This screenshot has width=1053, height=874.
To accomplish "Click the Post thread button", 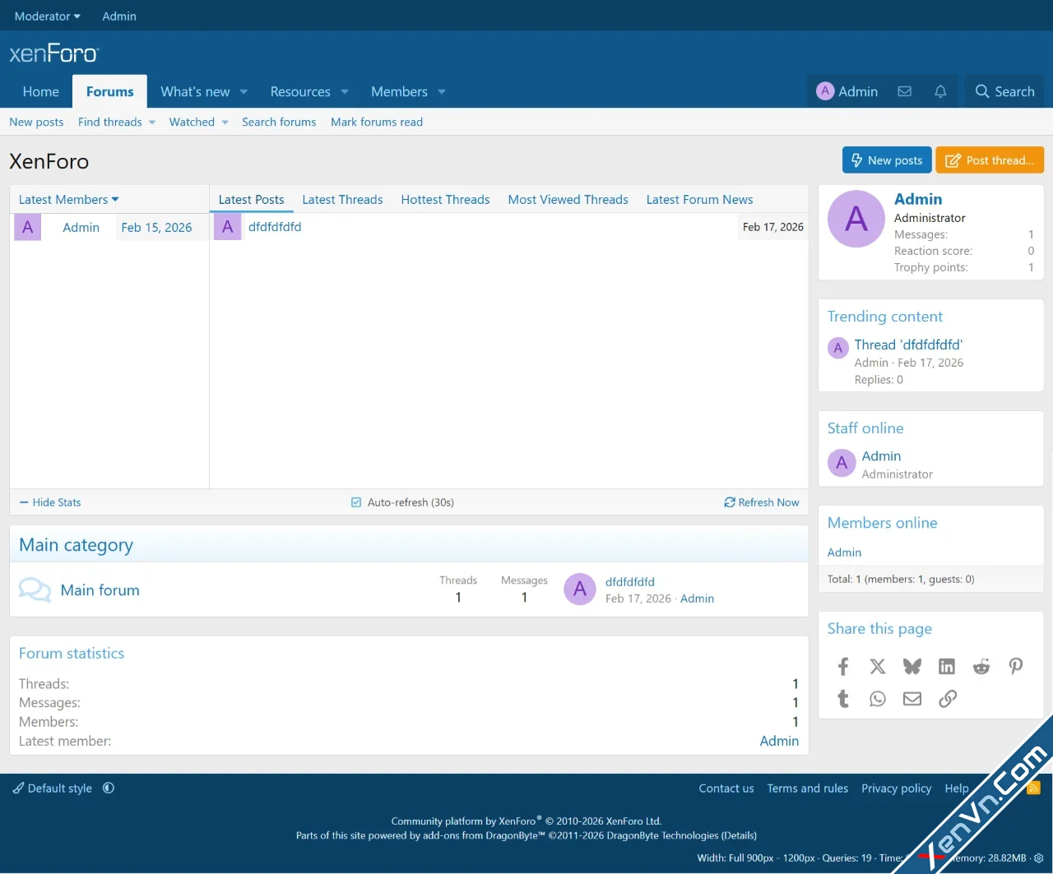I will click(990, 160).
